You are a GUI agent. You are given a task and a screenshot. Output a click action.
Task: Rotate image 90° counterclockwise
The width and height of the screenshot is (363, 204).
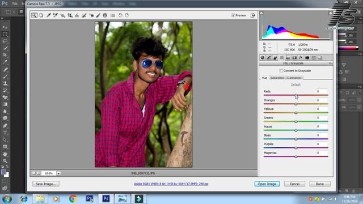[120, 15]
